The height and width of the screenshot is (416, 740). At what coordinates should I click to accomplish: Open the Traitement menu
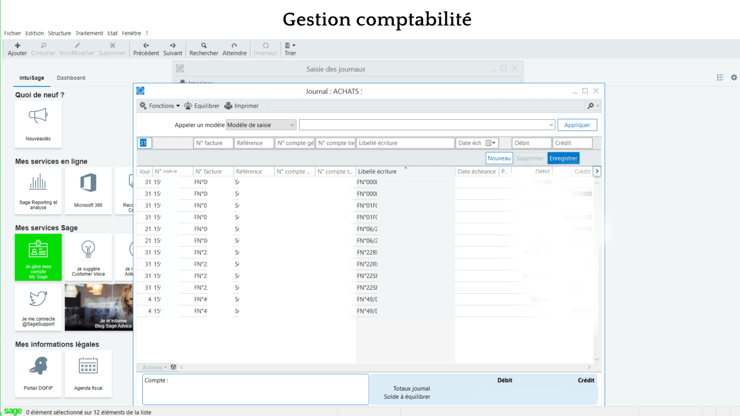89,33
